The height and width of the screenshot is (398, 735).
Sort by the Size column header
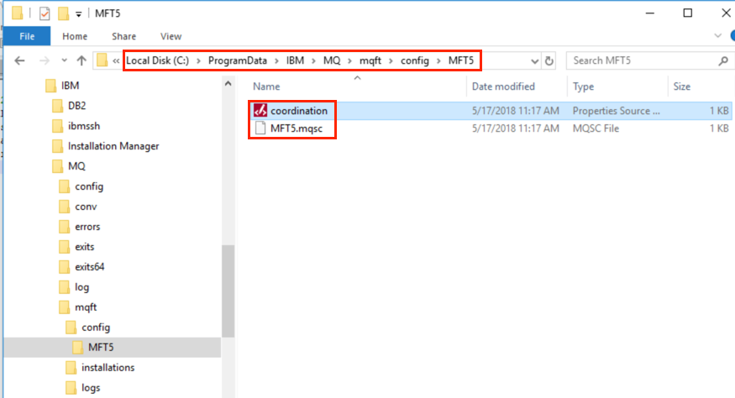coord(681,86)
